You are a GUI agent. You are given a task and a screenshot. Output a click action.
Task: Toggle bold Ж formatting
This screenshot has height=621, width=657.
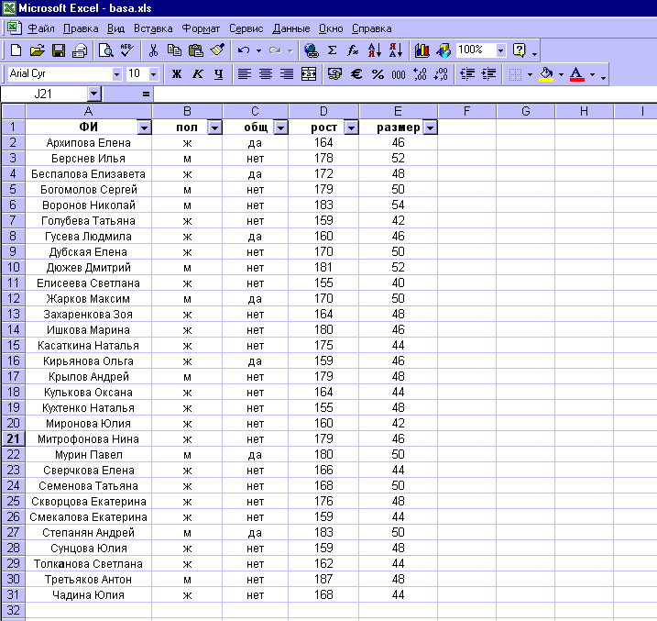[177, 74]
